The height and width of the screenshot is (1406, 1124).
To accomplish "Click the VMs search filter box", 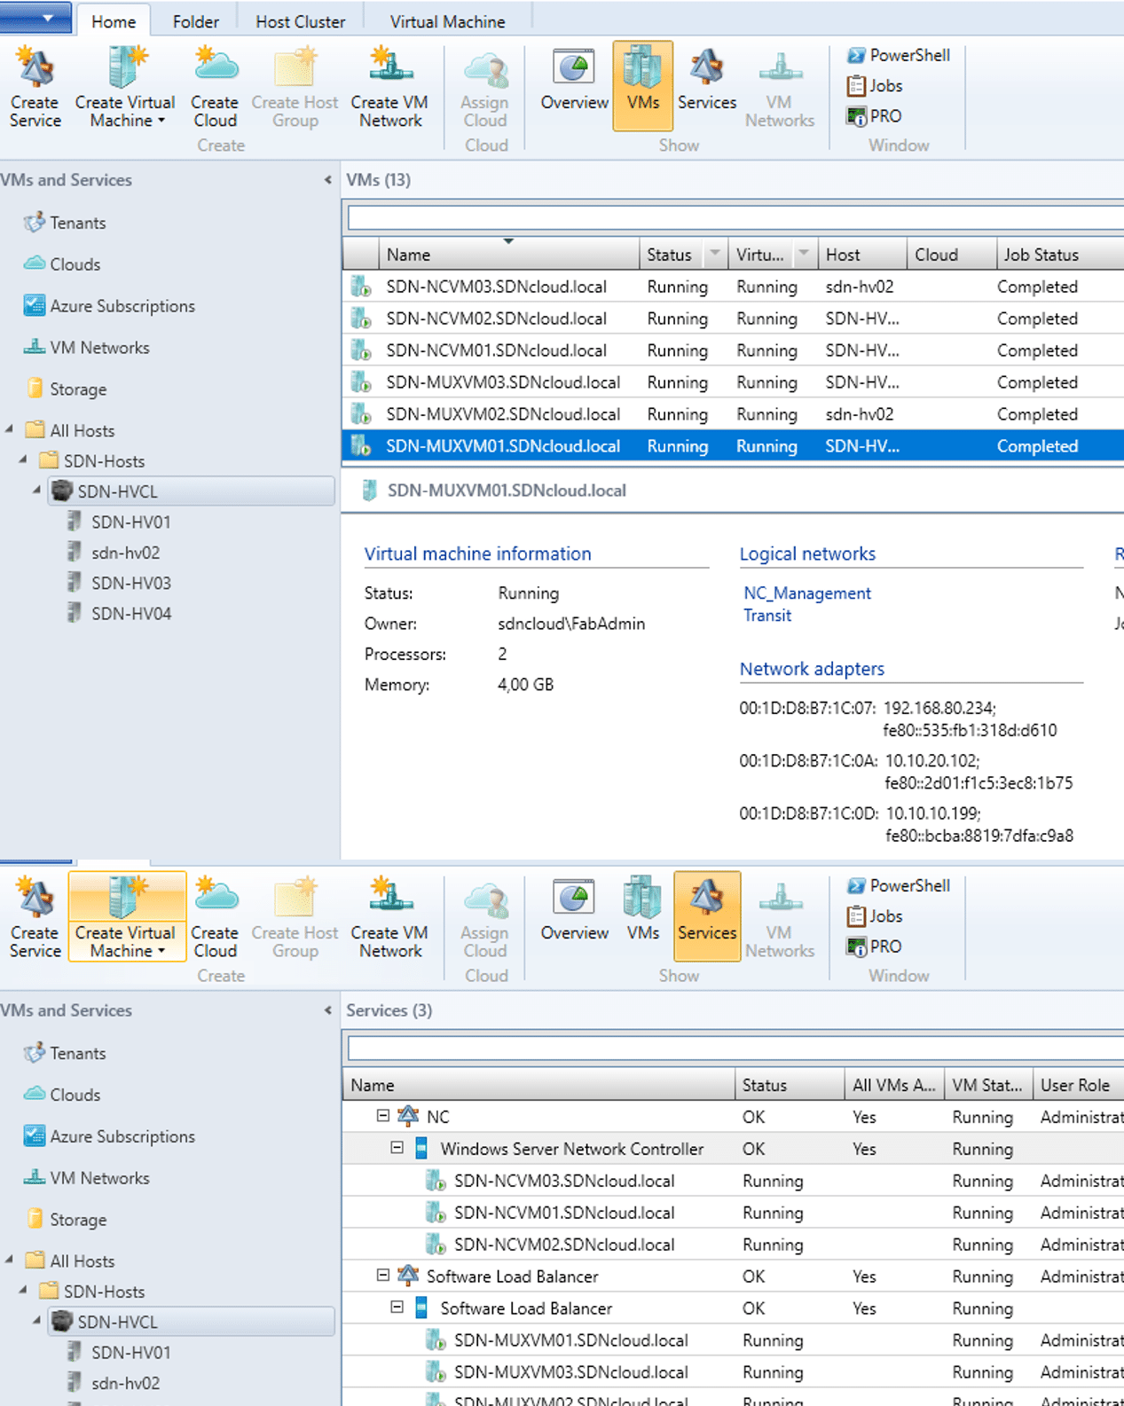I will [x=735, y=217].
